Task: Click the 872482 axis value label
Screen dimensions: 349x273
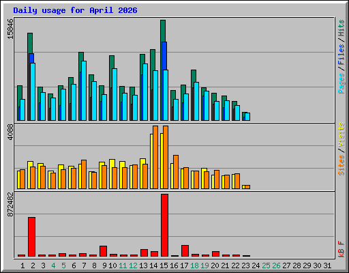Action: click(x=10, y=204)
